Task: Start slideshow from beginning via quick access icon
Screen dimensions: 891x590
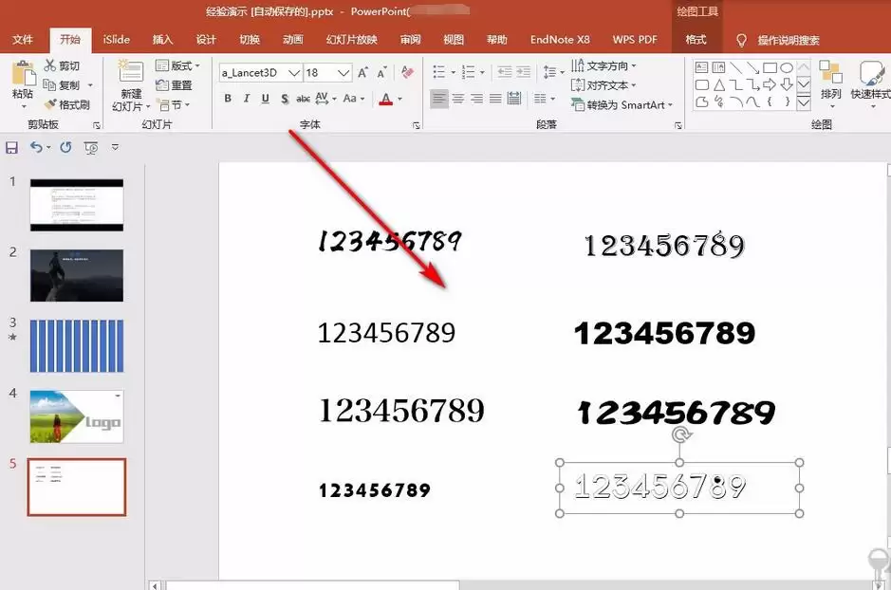Action: 91,147
